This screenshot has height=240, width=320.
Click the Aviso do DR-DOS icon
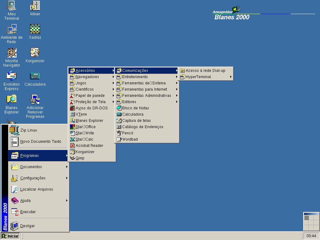click(72, 108)
